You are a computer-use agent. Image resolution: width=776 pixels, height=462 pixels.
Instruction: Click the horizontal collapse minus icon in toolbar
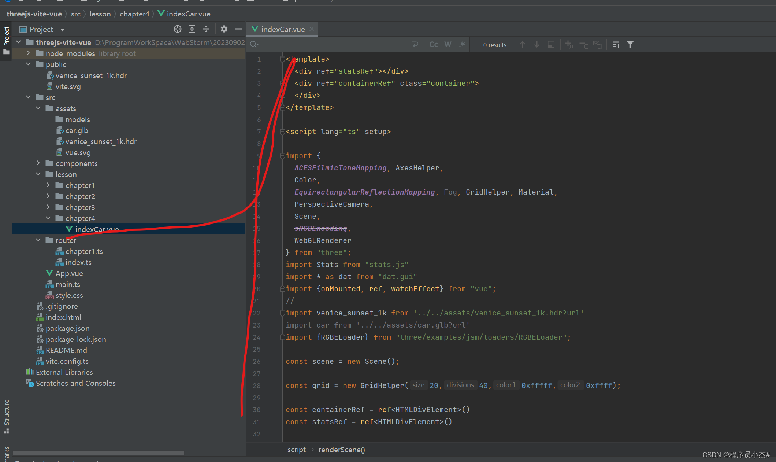(x=239, y=29)
